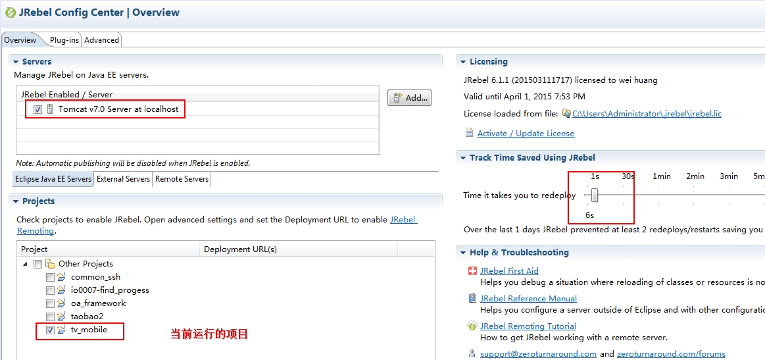
Task: Collapse the Servers section
Action: click(16, 62)
